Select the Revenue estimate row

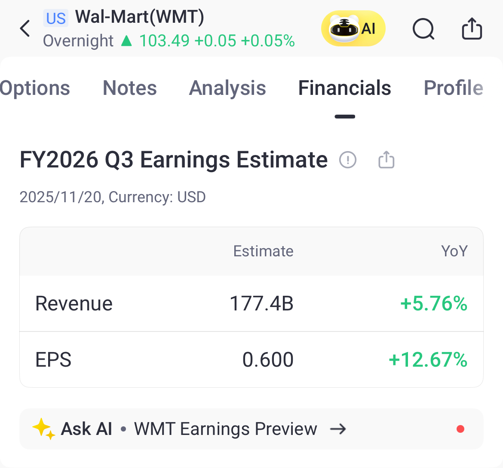[251, 304]
